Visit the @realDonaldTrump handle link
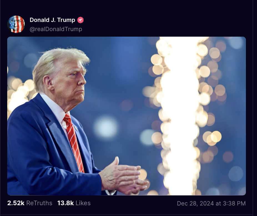 pyautogui.click(x=56, y=29)
